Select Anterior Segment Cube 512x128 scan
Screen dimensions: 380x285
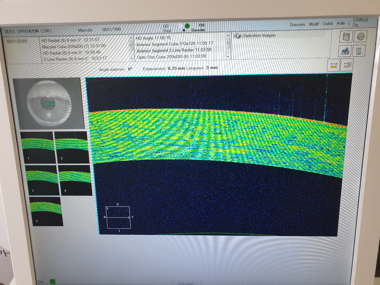tap(175, 44)
